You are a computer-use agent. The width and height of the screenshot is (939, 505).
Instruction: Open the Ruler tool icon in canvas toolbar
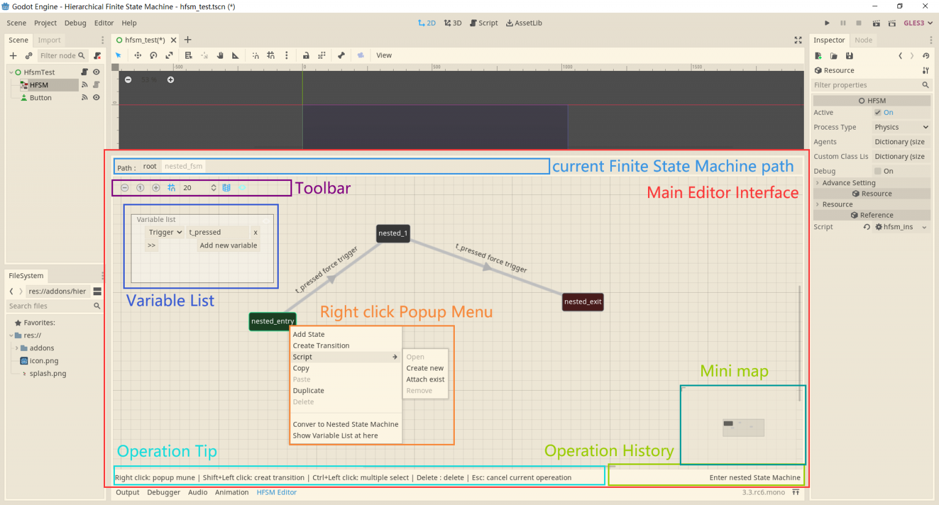[235, 55]
